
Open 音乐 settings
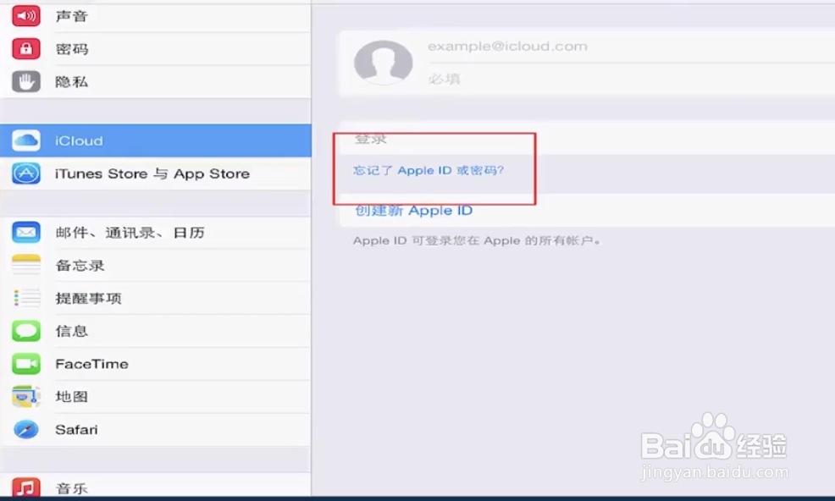tap(156, 486)
